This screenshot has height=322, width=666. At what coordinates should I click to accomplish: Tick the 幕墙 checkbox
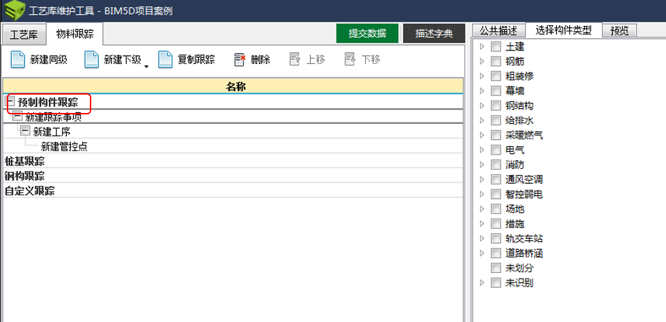[x=496, y=91]
